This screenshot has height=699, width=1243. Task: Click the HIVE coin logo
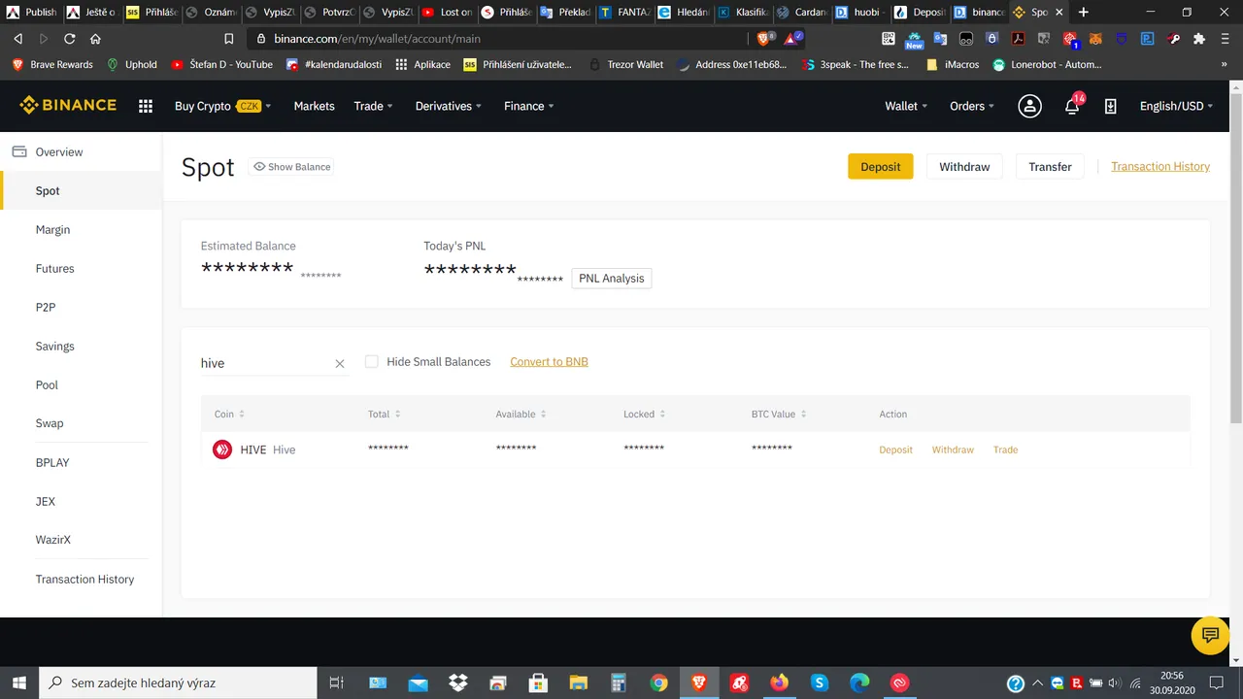(222, 449)
